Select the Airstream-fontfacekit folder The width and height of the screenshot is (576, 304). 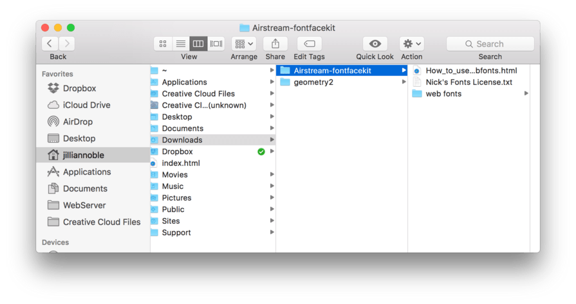point(342,71)
